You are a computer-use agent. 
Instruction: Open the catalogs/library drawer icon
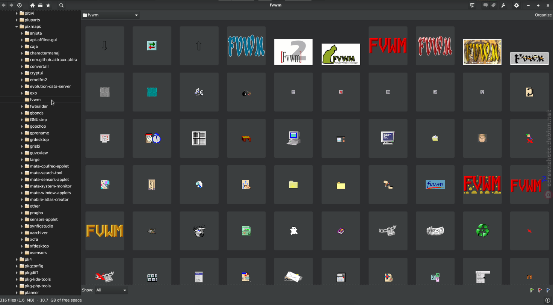coord(40,5)
